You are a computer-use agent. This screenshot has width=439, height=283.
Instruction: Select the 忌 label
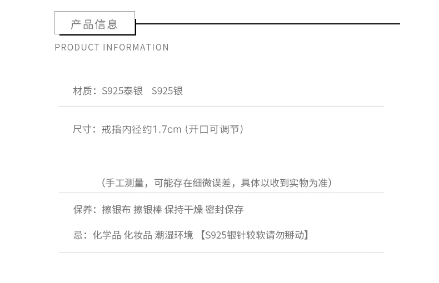[78, 235]
